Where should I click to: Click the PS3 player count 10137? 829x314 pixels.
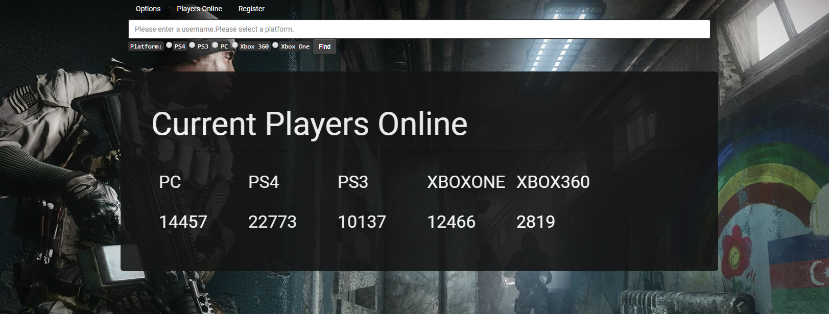click(x=362, y=222)
